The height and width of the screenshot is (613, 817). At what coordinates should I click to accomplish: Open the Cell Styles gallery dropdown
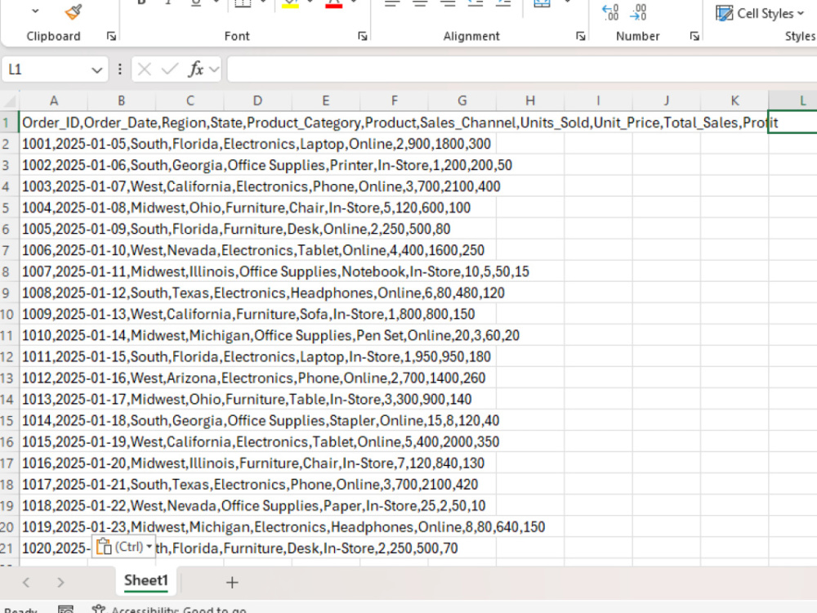pyautogui.click(x=801, y=13)
